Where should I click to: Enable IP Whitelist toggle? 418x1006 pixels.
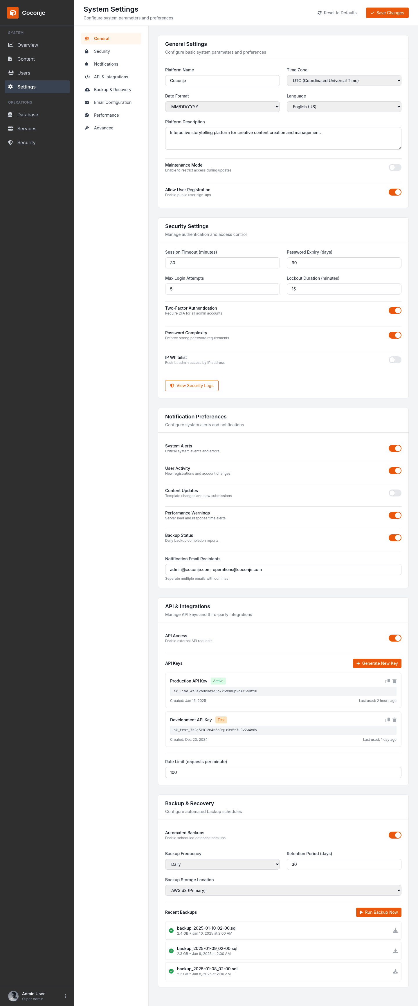click(x=395, y=360)
